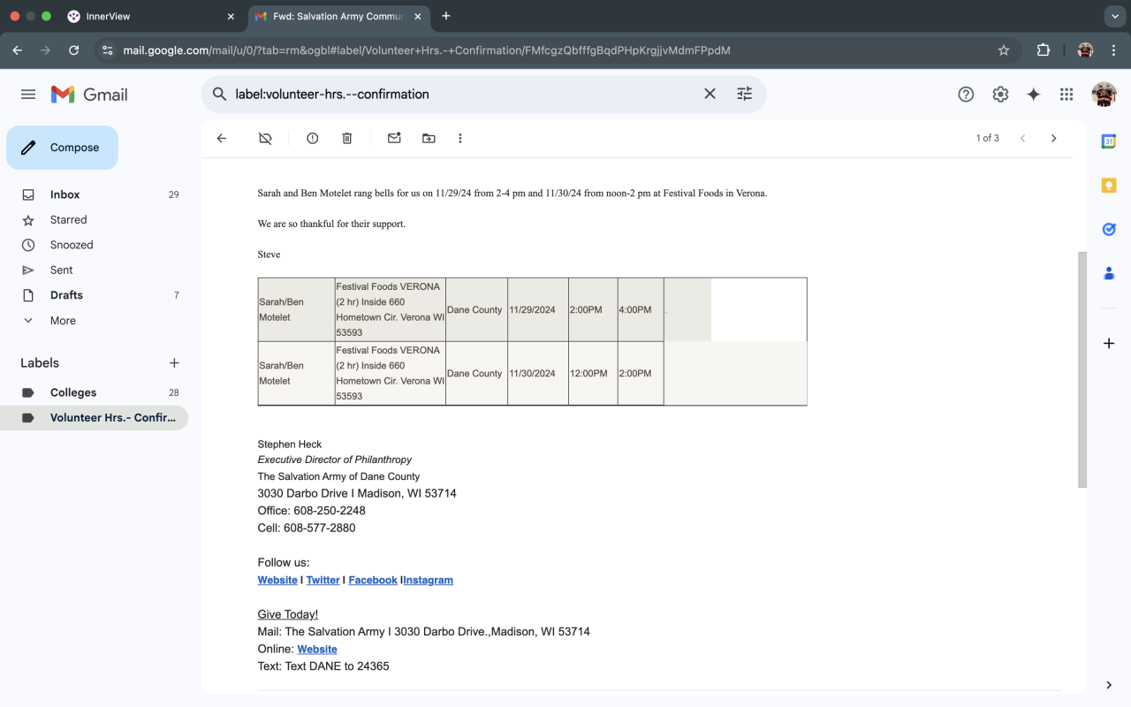
Task: Click the 11/29/2024 date cell
Action: 538,310
